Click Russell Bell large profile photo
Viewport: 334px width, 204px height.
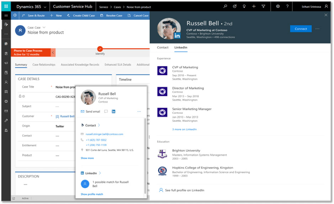tap(169, 29)
